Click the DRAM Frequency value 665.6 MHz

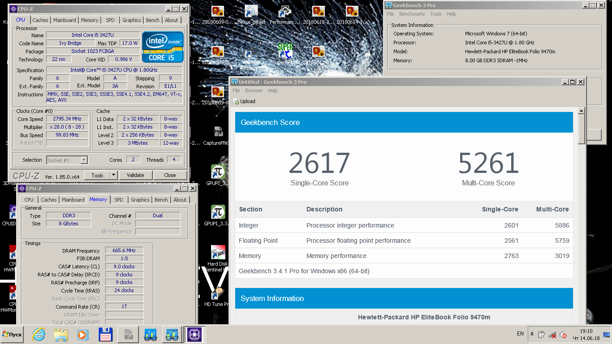(125, 251)
